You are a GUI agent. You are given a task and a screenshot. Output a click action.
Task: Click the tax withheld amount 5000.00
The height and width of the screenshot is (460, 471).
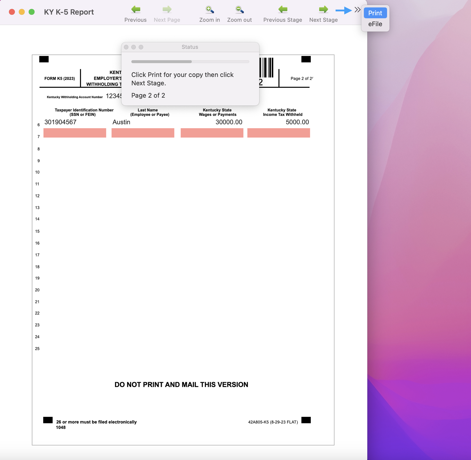click(297, 122)
